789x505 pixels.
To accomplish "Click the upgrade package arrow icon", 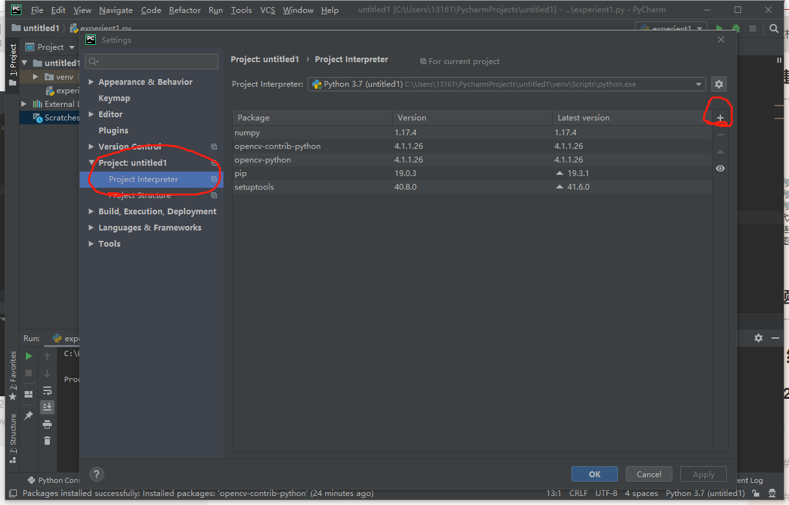I will point(720,151).
